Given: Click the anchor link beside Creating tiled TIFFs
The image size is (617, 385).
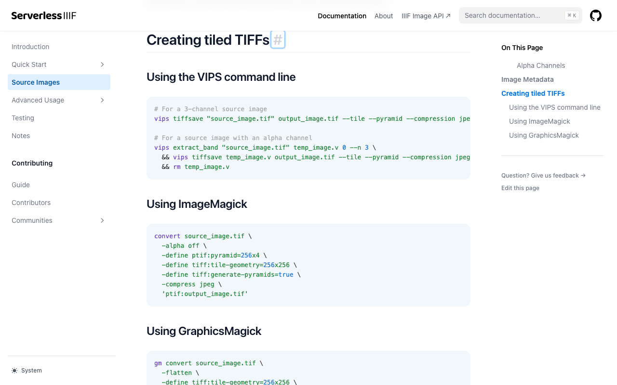Looking at the screenshot, I should pos(278,40).
